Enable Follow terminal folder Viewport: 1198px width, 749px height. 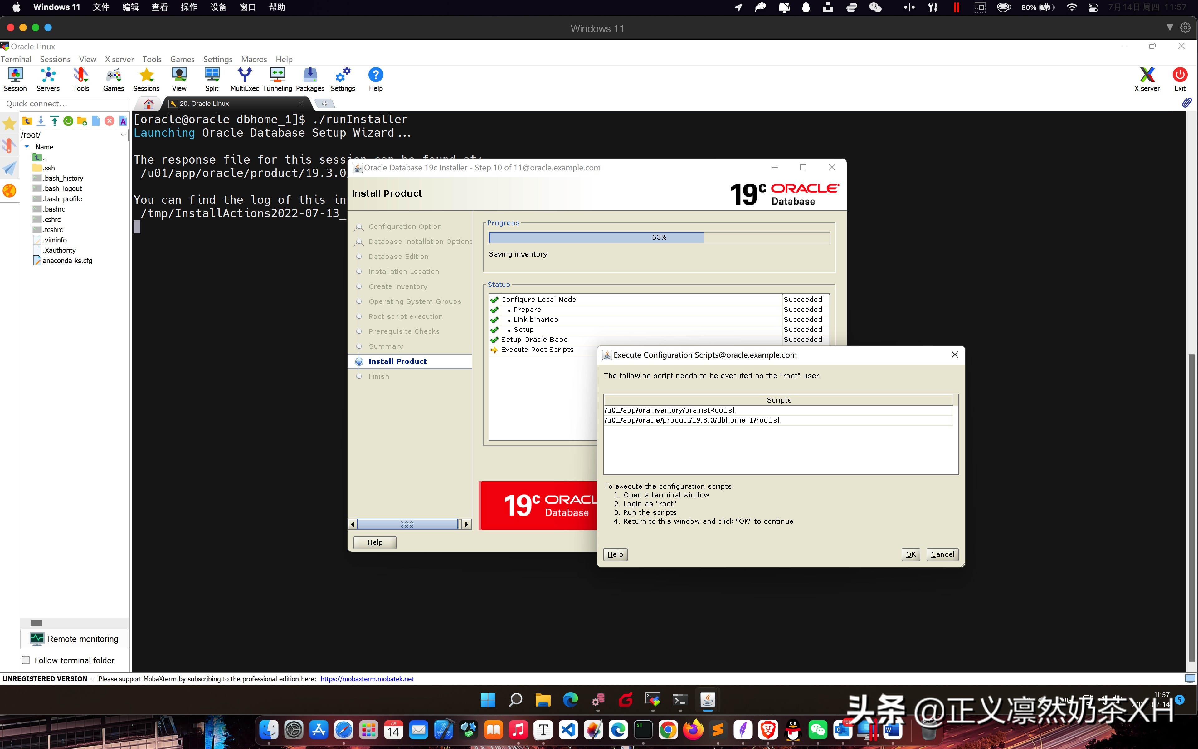(x=26, y=660)
